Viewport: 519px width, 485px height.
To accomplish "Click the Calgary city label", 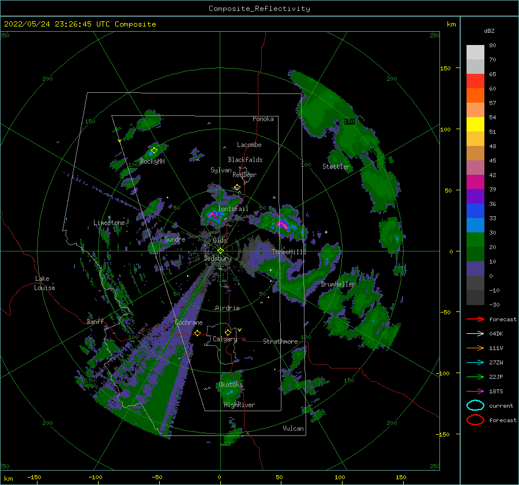I will coord(225,339).
